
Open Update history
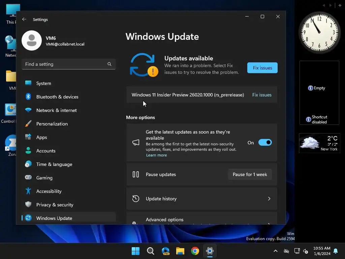(201, 199)
